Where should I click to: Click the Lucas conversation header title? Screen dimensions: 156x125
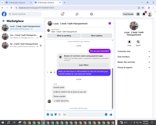point(71,24)
